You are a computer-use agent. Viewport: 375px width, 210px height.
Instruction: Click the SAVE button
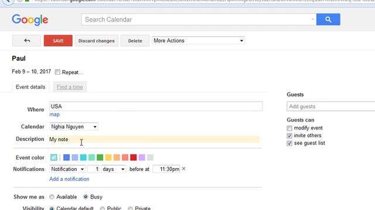click(x=58, y=41)
